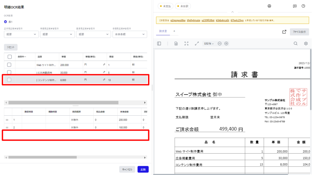
Task: Open the comments speech-bubble icon
Action: click(295, 6)
